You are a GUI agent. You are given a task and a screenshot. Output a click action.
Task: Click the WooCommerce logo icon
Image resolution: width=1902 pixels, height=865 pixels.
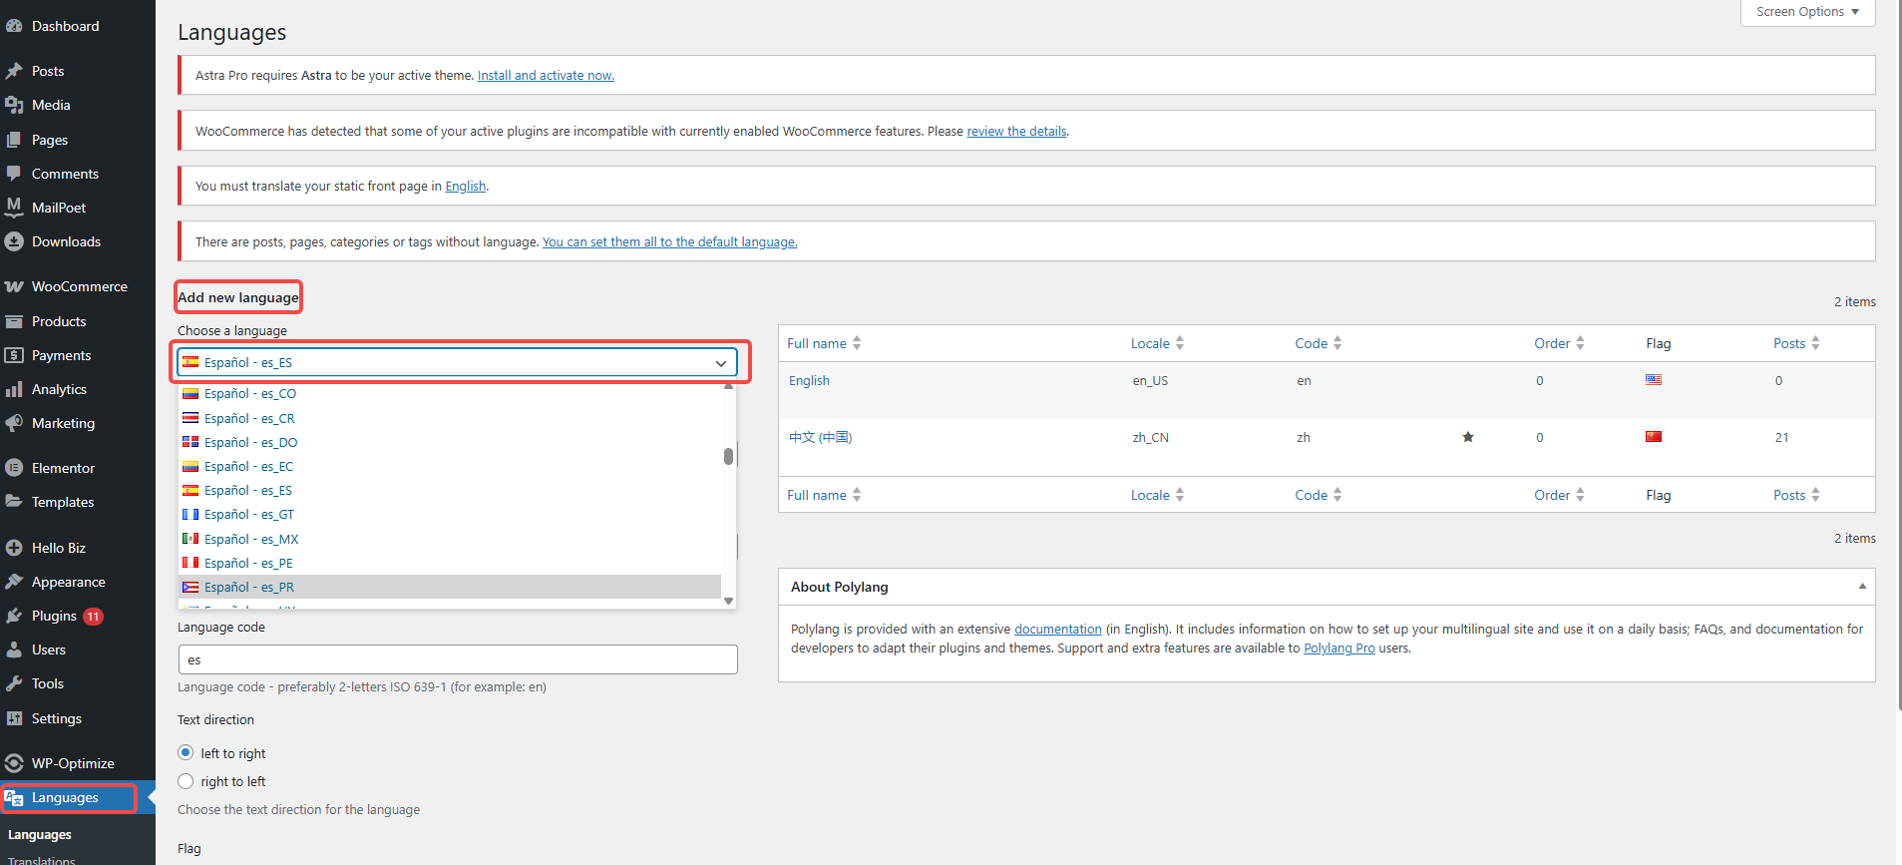click(14, 286)
